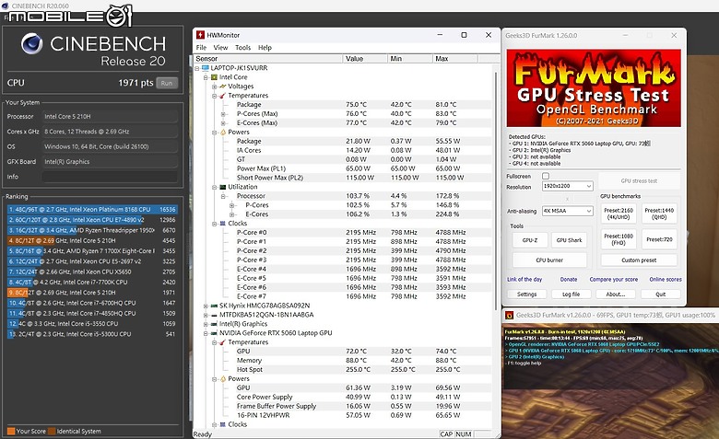This screenshot has height=439, width=719.
Task: Click the Cinebench sphere logo icon
Action: coord(31,44)
